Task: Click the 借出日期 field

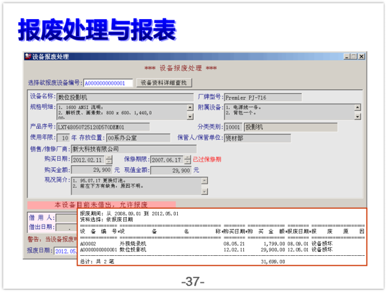Action: click(x=67, y=227)
